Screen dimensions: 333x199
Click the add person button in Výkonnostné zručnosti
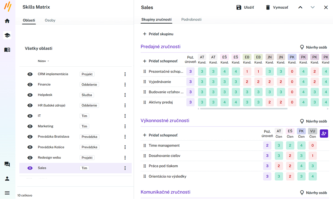[324, 133]
